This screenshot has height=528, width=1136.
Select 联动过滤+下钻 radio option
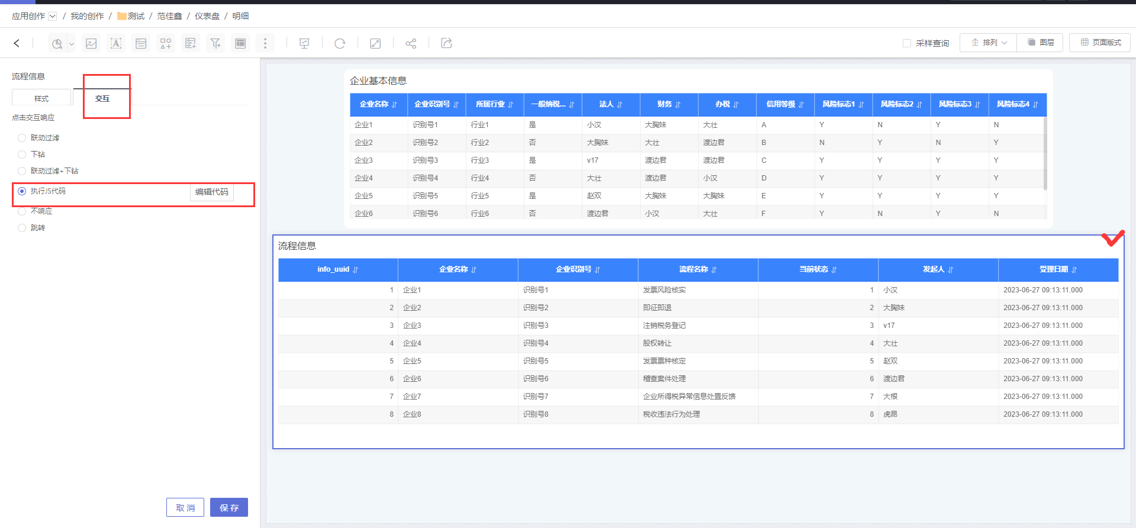pyautogui.click(x=22, y=171)
